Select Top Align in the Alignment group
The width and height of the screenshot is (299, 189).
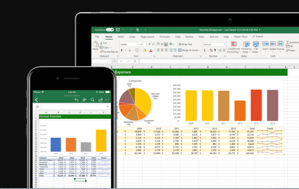(158, 44)
